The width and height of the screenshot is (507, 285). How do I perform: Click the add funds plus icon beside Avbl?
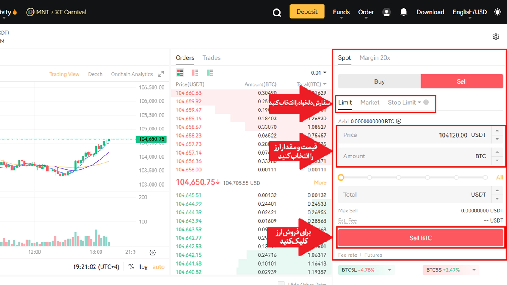click(398, 121)
